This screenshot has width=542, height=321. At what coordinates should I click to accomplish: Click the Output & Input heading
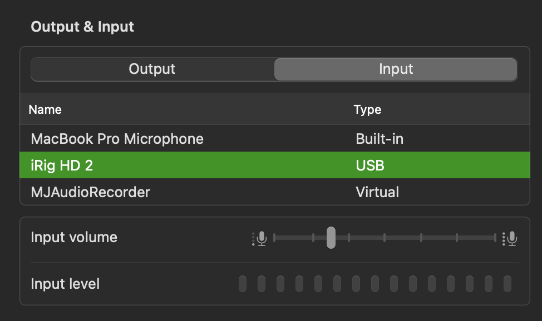tap(82, 27)
